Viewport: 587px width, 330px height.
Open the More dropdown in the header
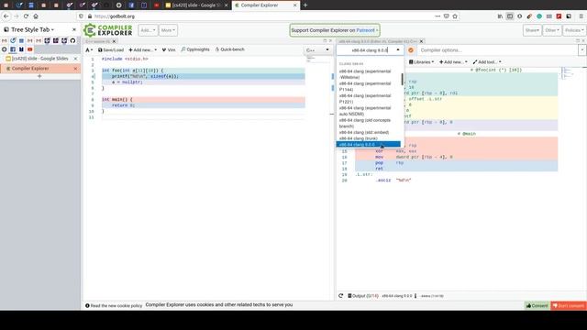tap(168, 30)
